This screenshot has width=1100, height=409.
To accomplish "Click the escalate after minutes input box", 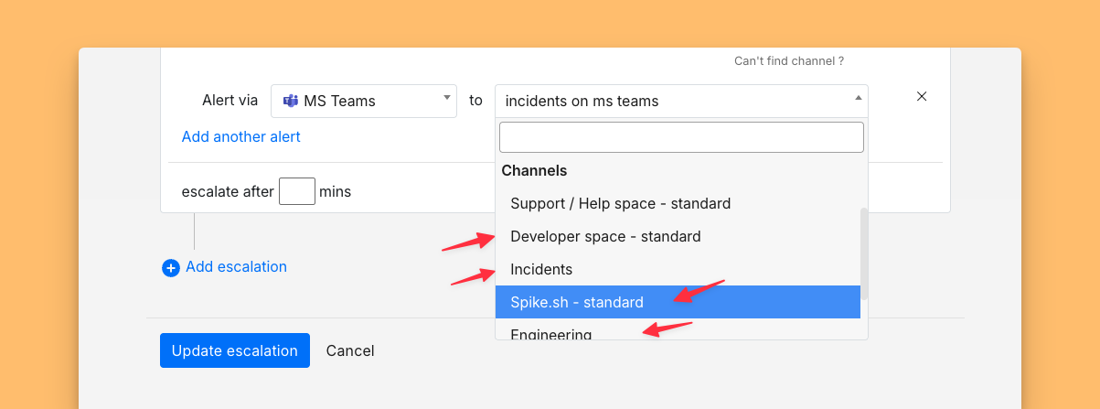I will click(297, 191).
